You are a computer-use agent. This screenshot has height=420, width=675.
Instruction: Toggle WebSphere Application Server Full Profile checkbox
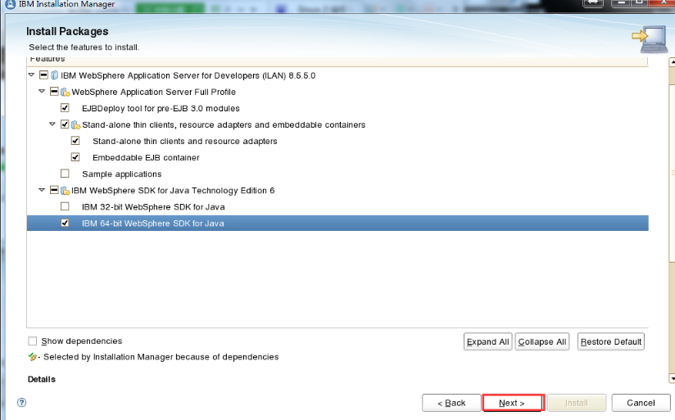[x=54, y=91]
